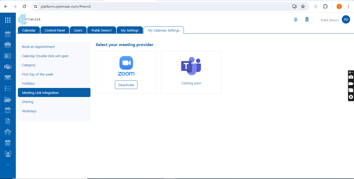
Task: Open the clipboard tasks icon in header
Action: coord(307,20)
